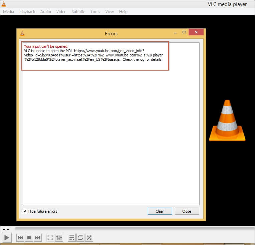The width and height of the screenshot is (255, 245).
Task: Open the Subtitle menu
Action: pos(78,12)
